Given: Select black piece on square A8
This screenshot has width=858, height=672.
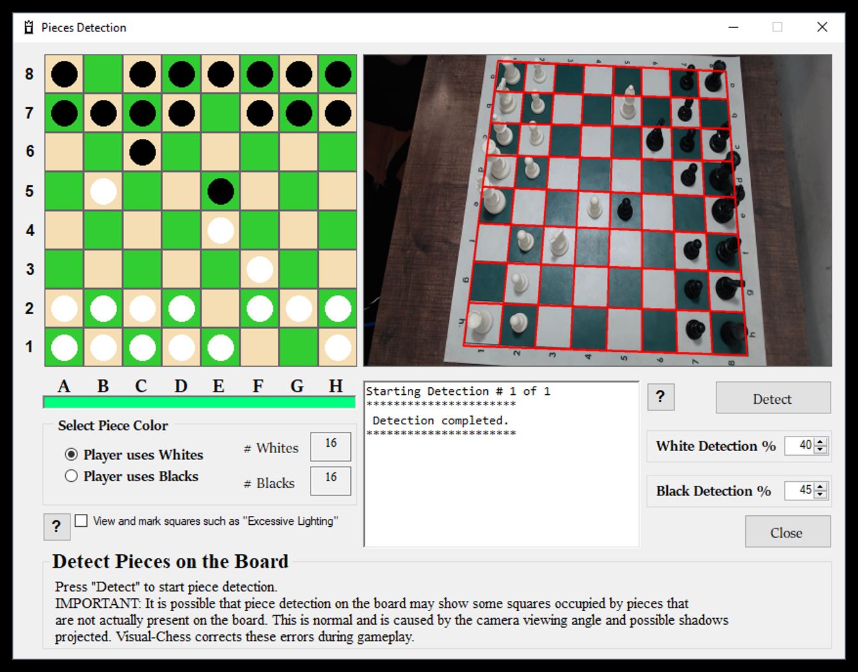Looking at the screenshot, I should [x=64, y=74].
